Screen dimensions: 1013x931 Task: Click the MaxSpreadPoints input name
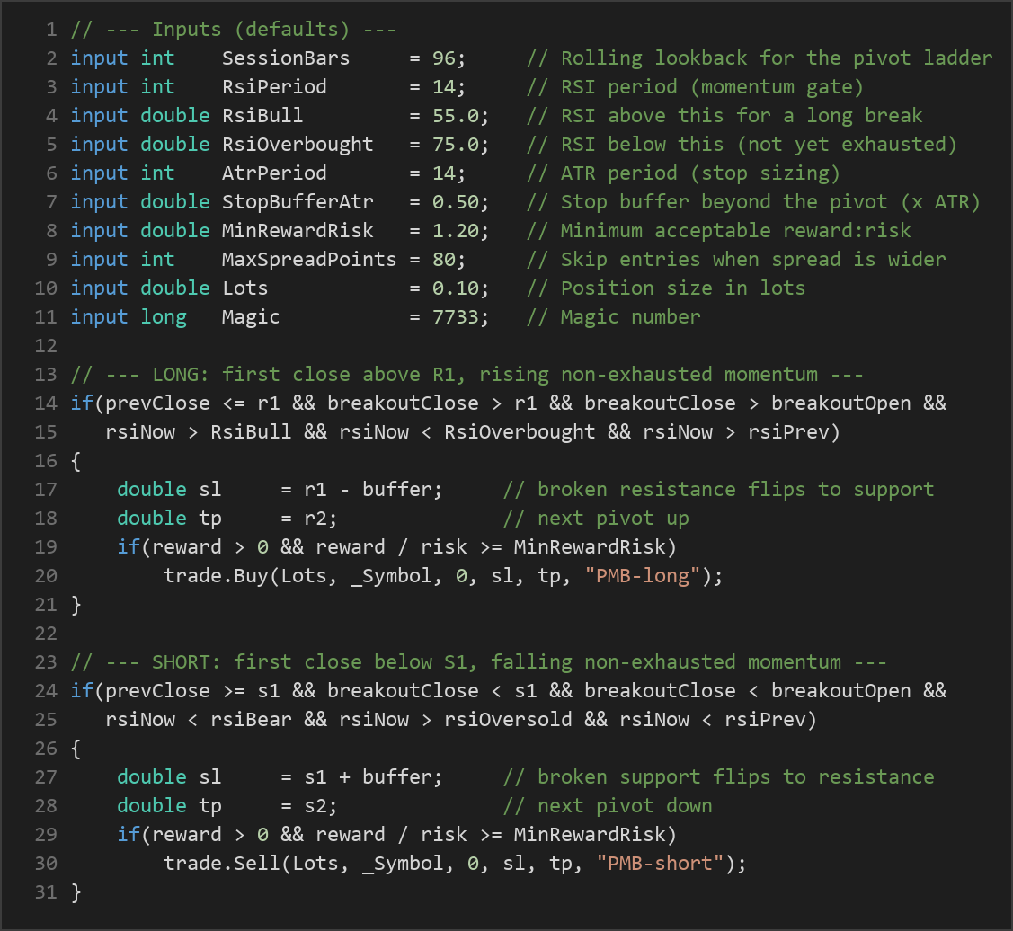click(x=309, y=259)
